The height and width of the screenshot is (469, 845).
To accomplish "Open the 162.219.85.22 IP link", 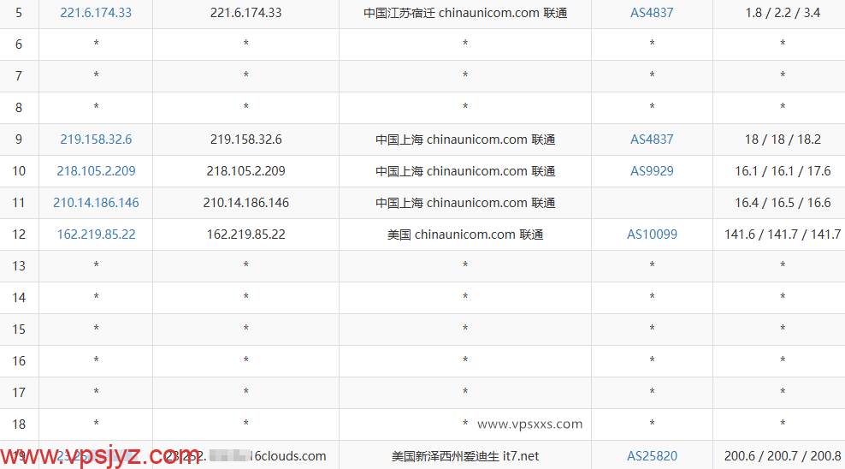I will pyautogui.click(x=96, y=234).
